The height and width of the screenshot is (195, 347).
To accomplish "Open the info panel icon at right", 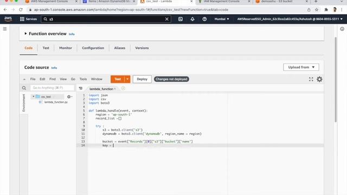I will [342, 29].
